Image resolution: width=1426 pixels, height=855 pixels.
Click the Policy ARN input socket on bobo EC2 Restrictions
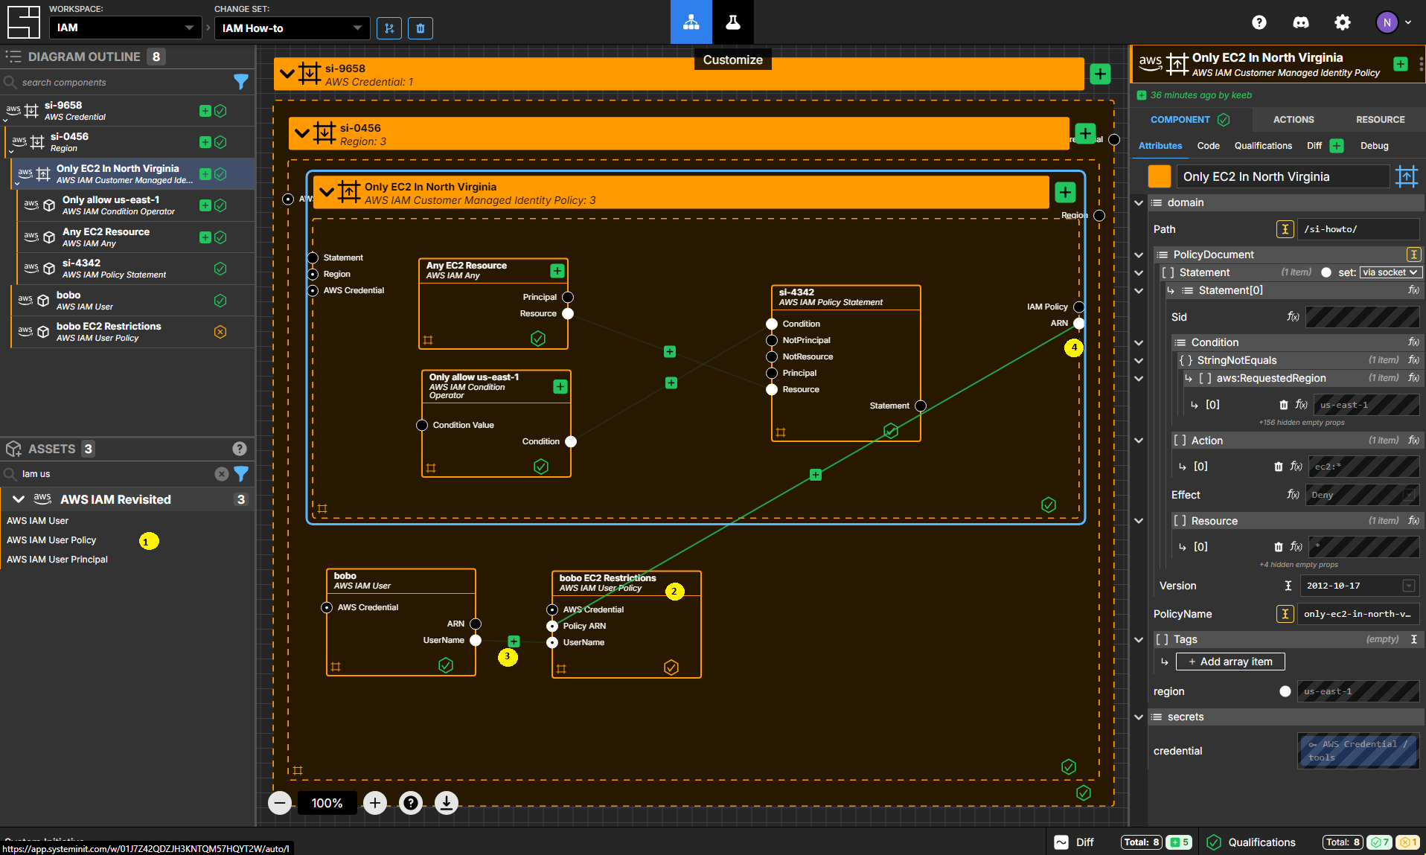(552, 626)
